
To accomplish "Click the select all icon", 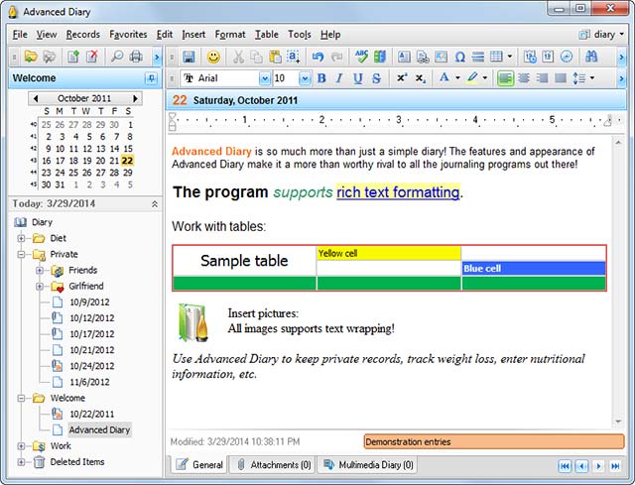I will [294, 57].
